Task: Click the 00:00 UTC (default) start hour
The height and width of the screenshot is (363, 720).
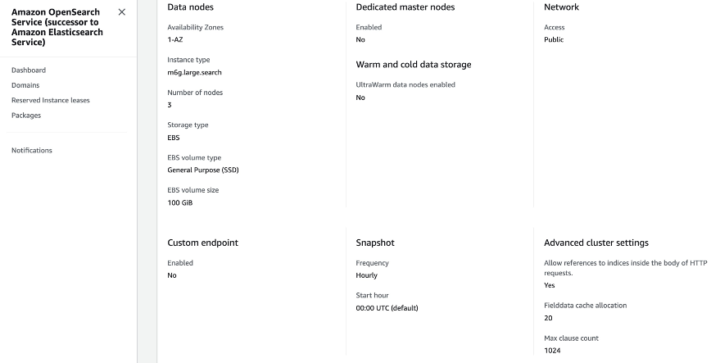Action: tap(387, 308)
